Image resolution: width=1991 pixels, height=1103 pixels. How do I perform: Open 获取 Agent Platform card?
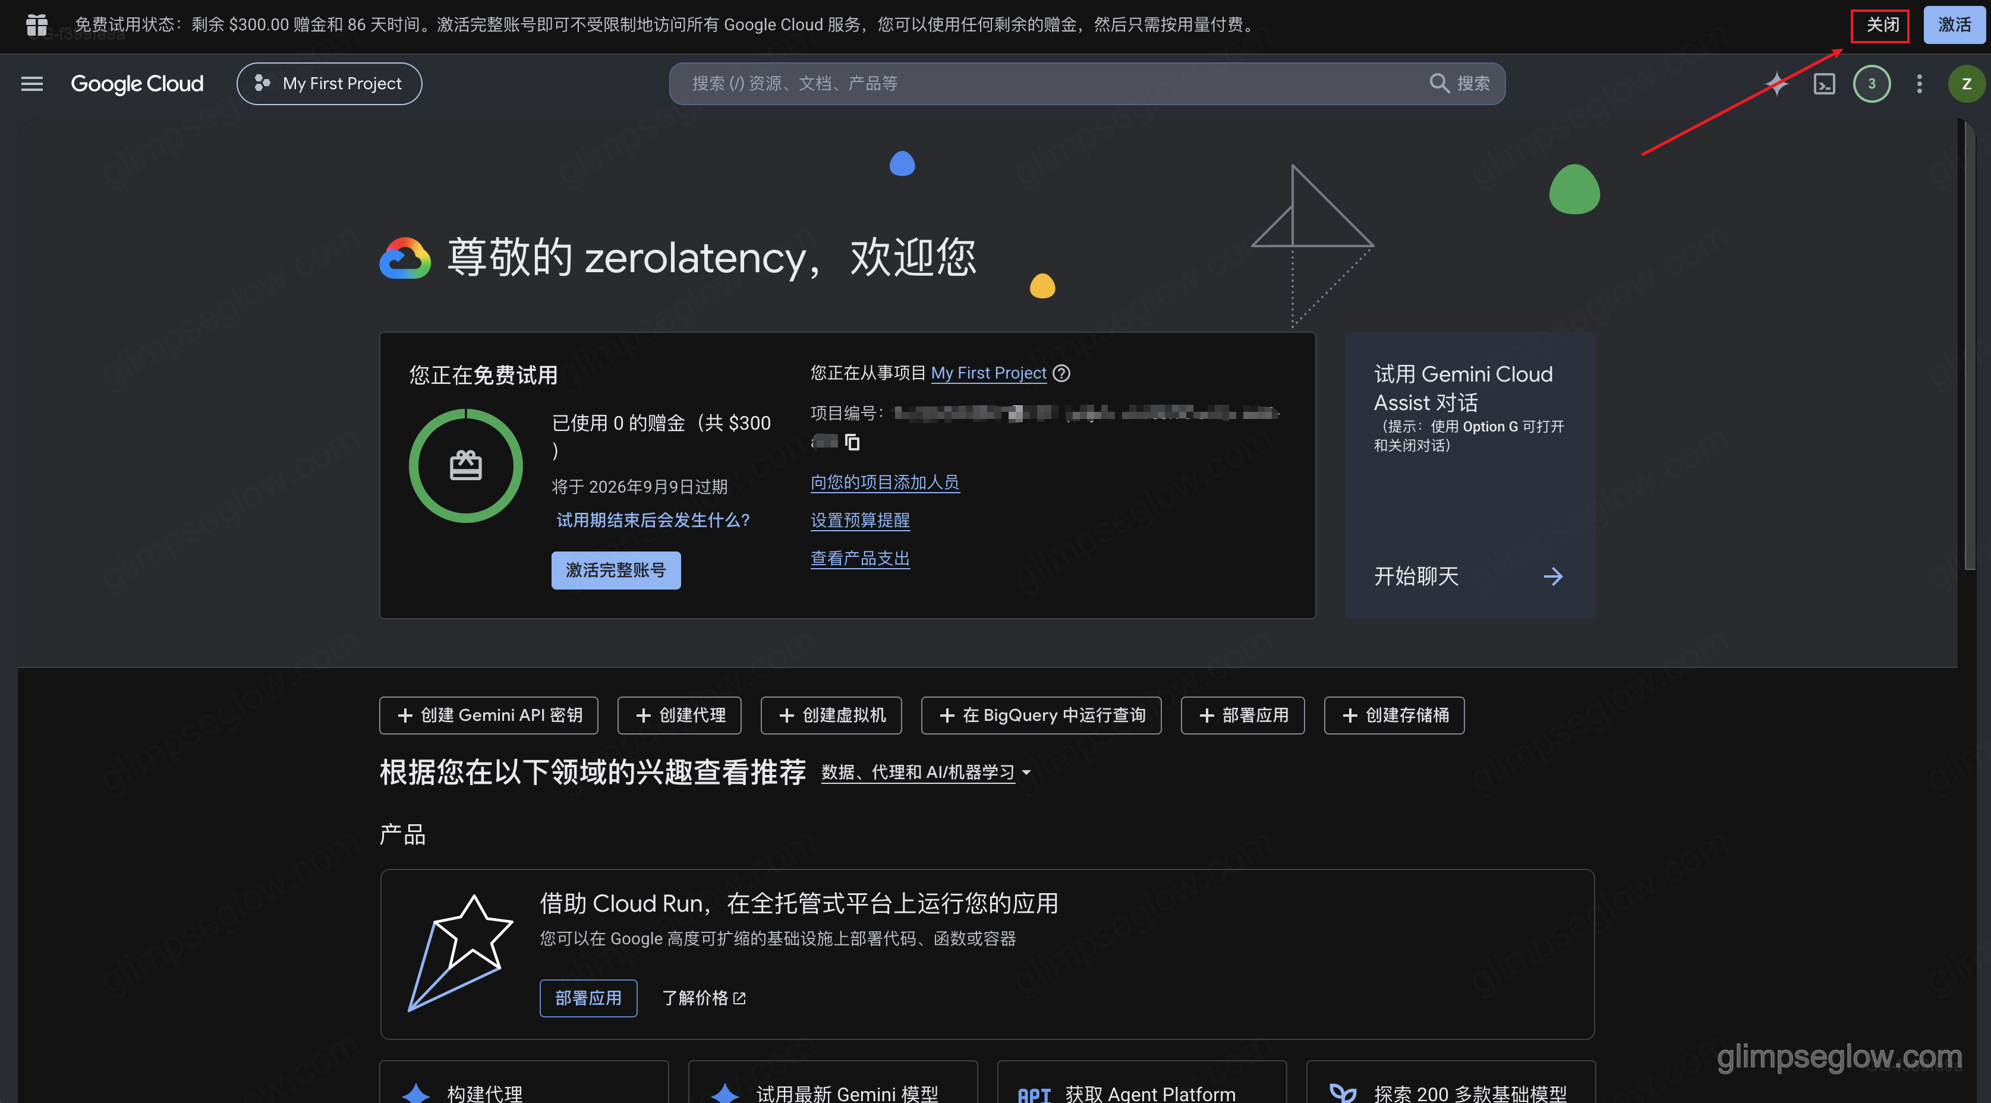(1142, 1082)
